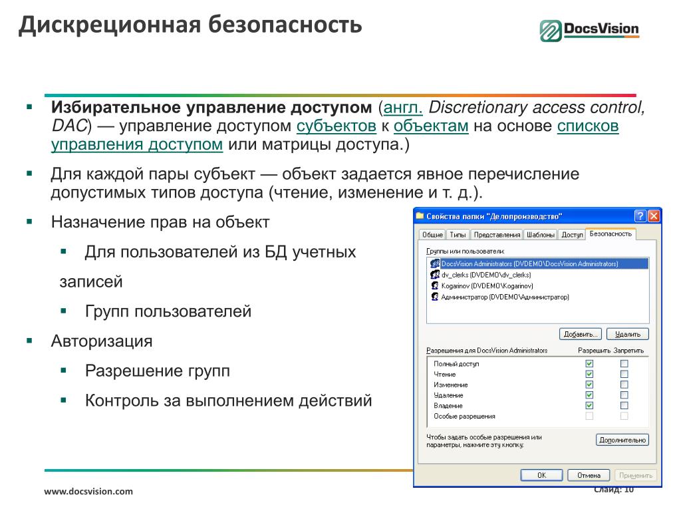The image size is (681, 511).
Task: Select Kogarinov (DVDEMO\Kogarinov) entry
Action: [487, 286]
